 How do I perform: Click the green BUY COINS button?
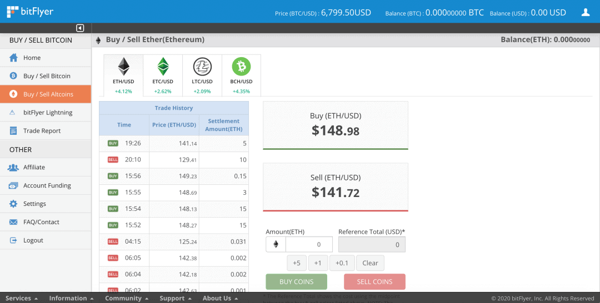(x=297, y=281)
